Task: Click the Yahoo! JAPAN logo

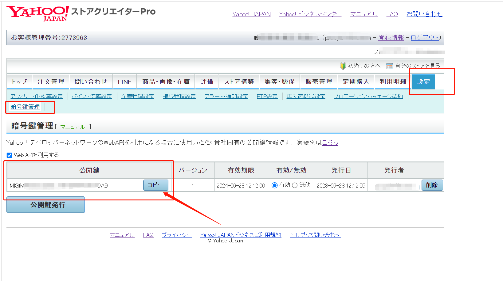Action: (x=37, y=13)
